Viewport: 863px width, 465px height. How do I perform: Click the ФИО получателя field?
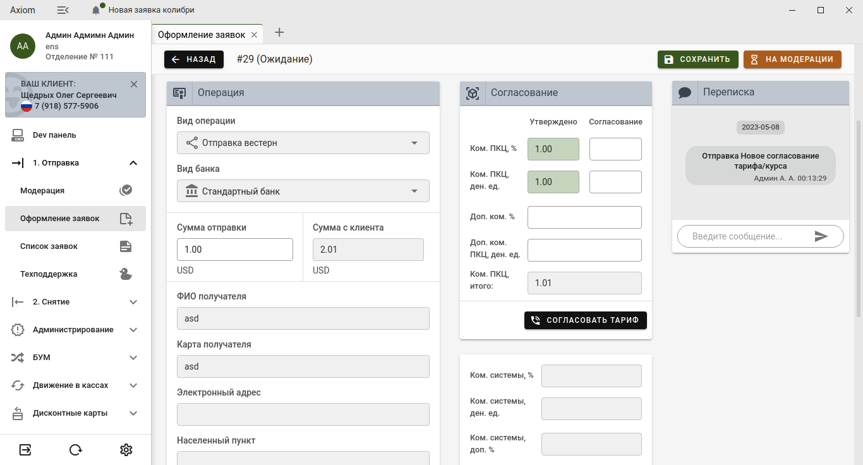click(x=303, y=318)
